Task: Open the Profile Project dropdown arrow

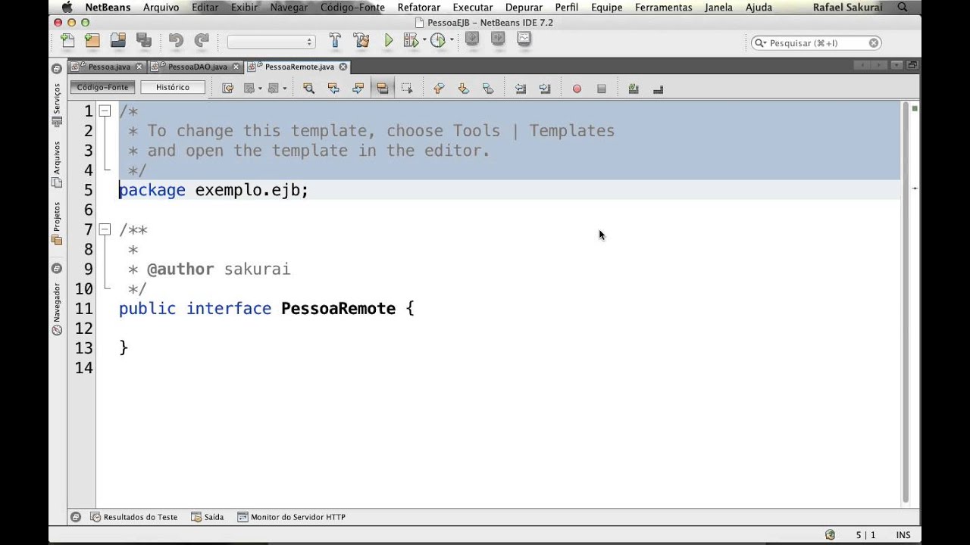Action: click(451, 41)
